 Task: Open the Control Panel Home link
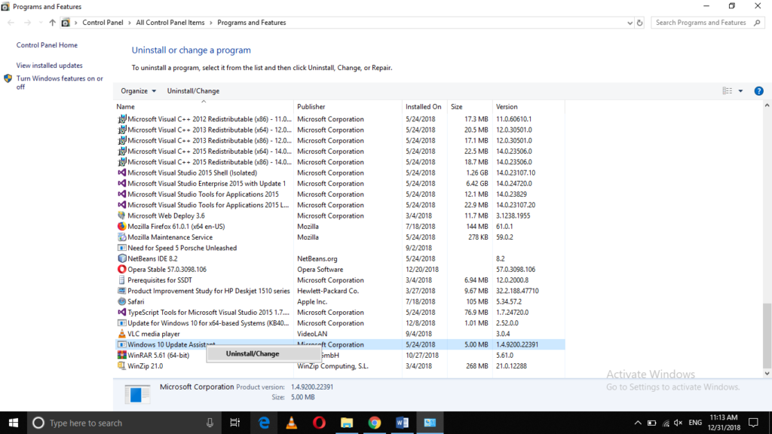47,44
